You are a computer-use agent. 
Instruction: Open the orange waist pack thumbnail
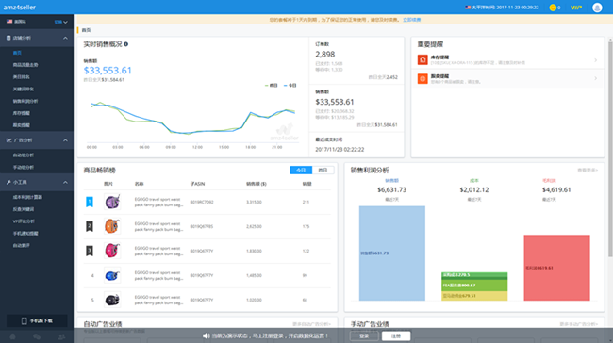[x=112, y=226]
